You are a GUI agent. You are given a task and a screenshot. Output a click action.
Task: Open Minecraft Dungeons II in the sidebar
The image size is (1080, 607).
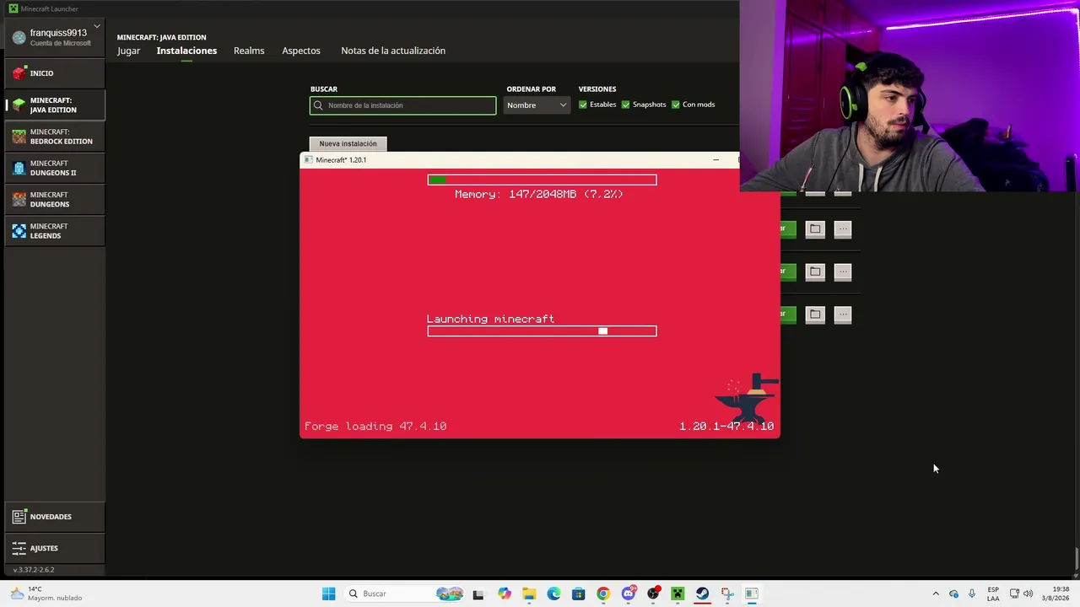[x=55, y=168]
